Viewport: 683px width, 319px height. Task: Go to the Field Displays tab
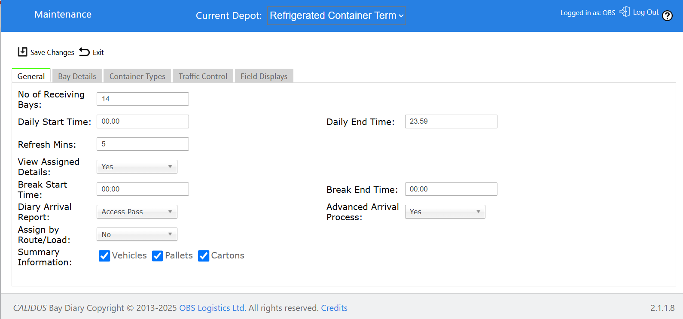click(264, 76)
